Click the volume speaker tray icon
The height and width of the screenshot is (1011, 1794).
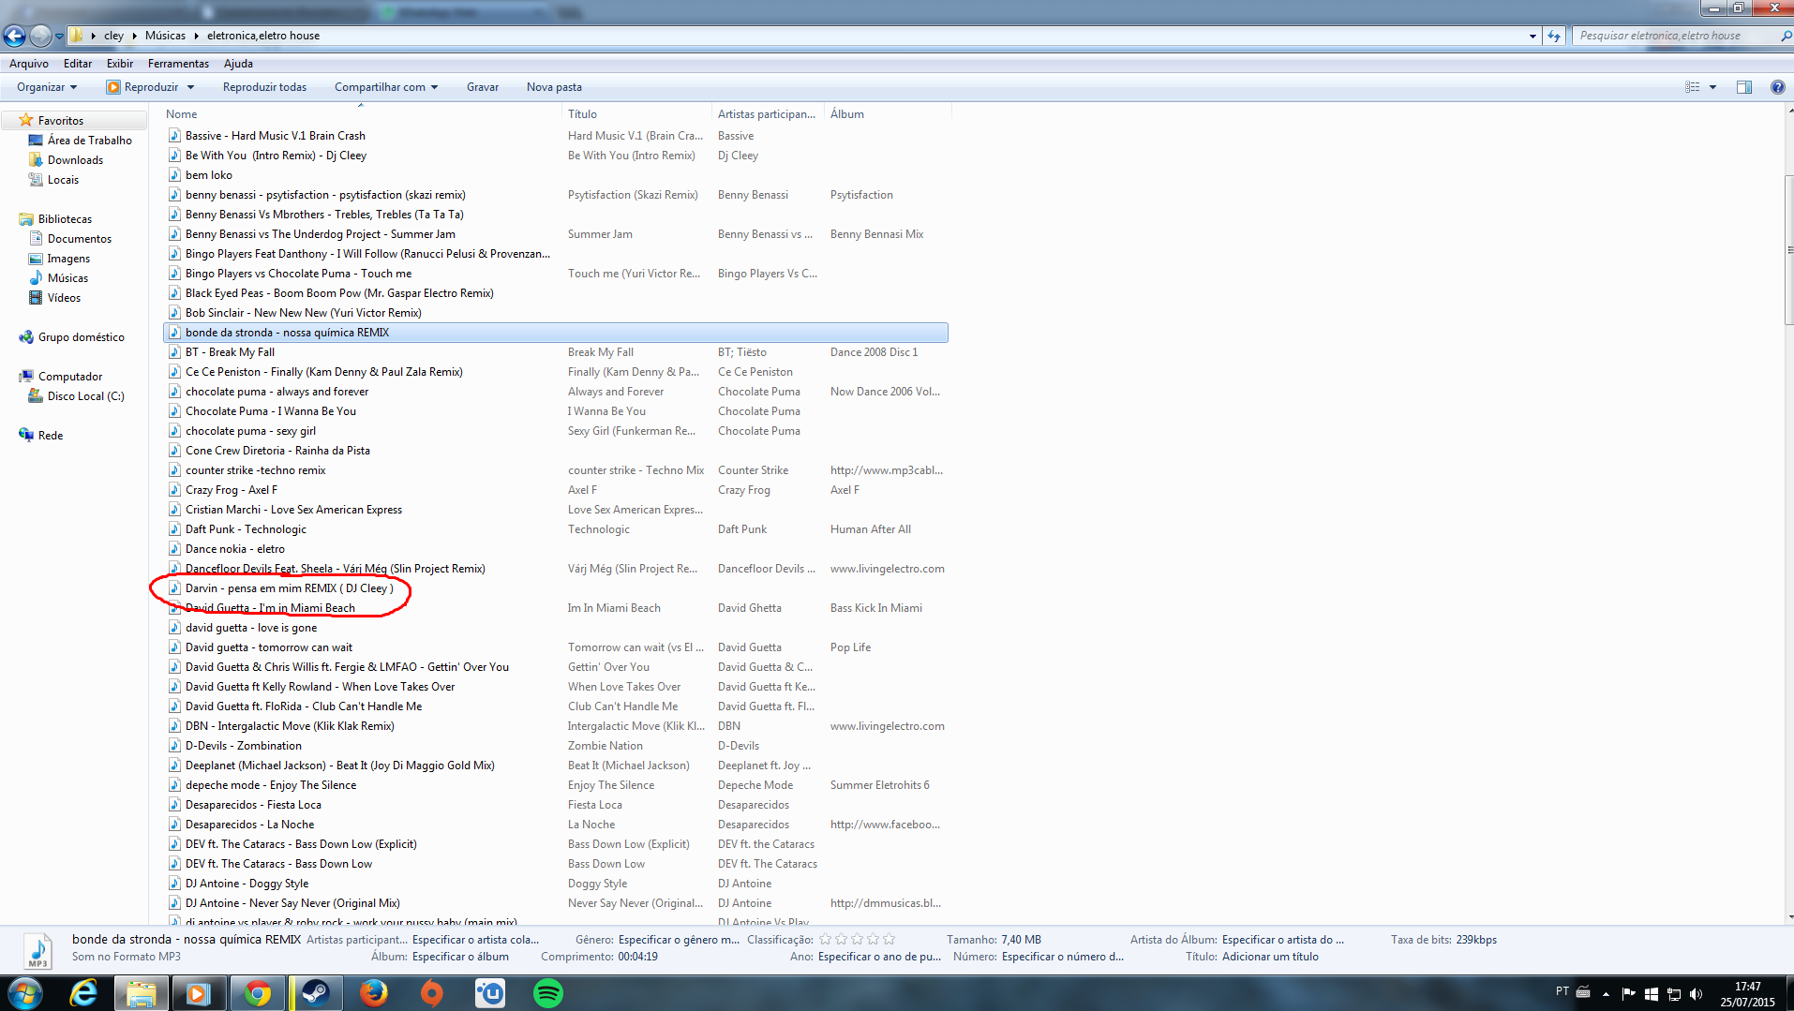[1696, 994]
